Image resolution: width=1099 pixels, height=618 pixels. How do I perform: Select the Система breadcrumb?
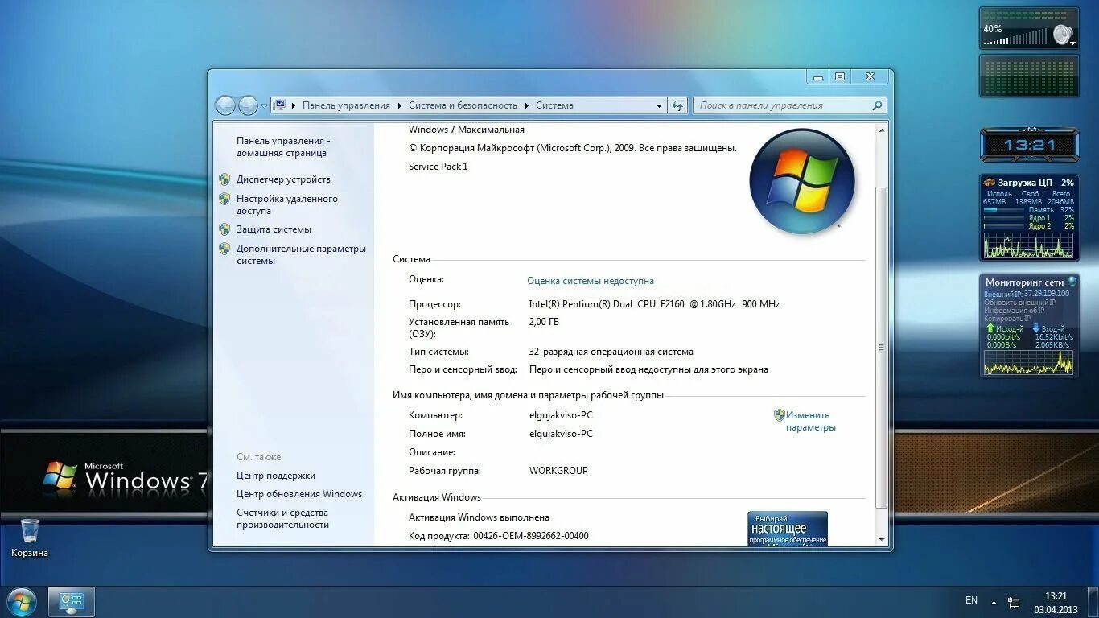[554, 105]
